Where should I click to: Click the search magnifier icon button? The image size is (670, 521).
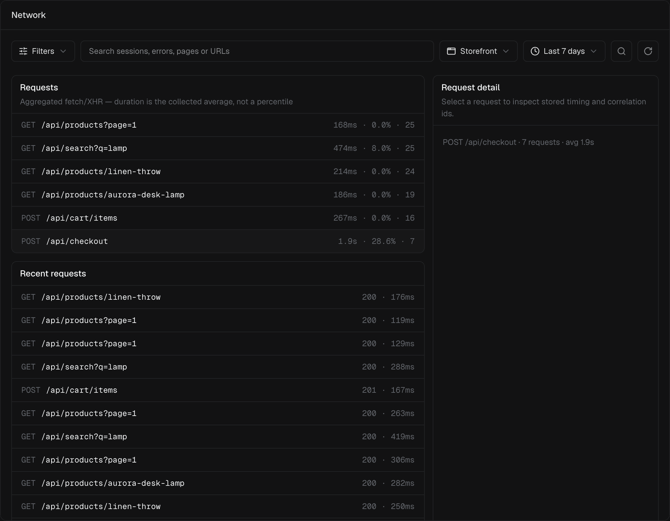click(621, 51)
